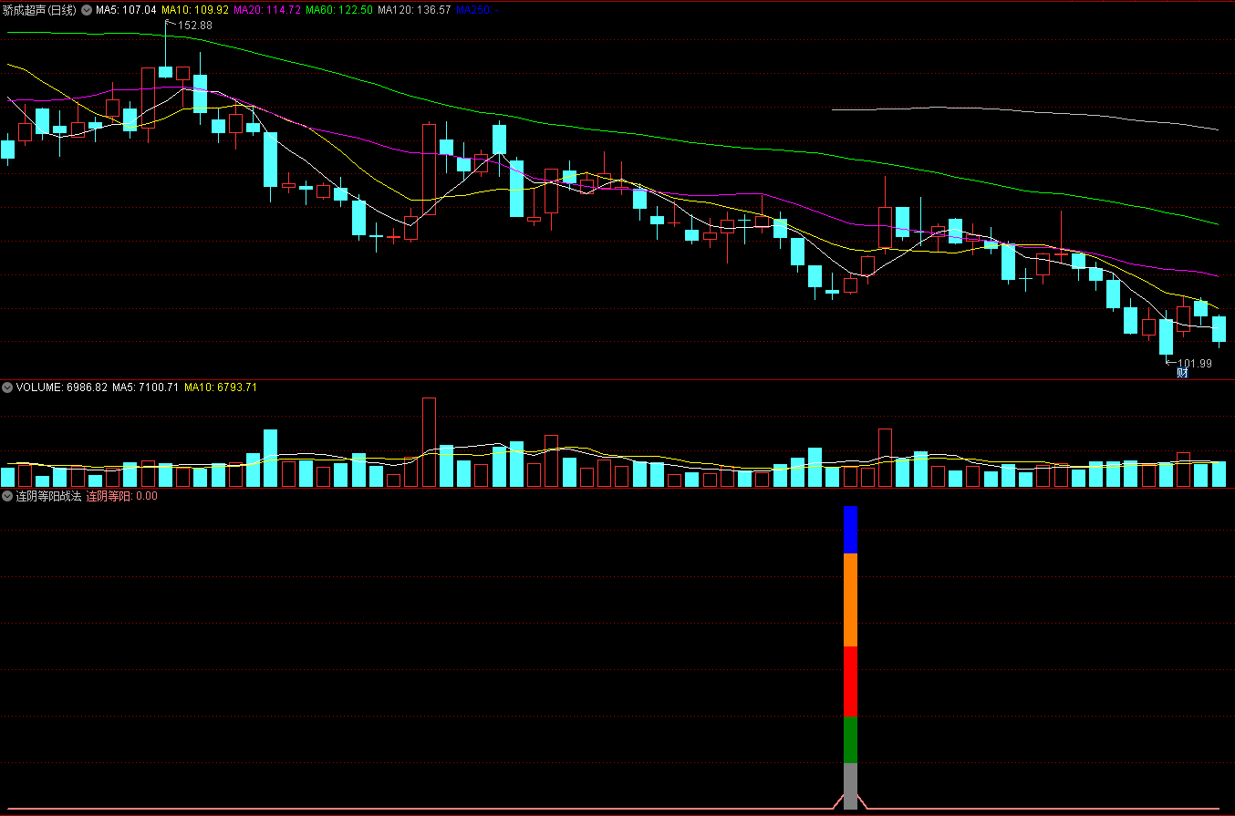Click the gray segment of signal bar
This screenshot has width=1235, height=816.
[x=850, y=786]
